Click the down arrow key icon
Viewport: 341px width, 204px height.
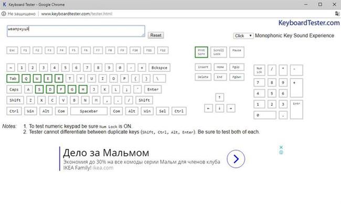[220, 108]
